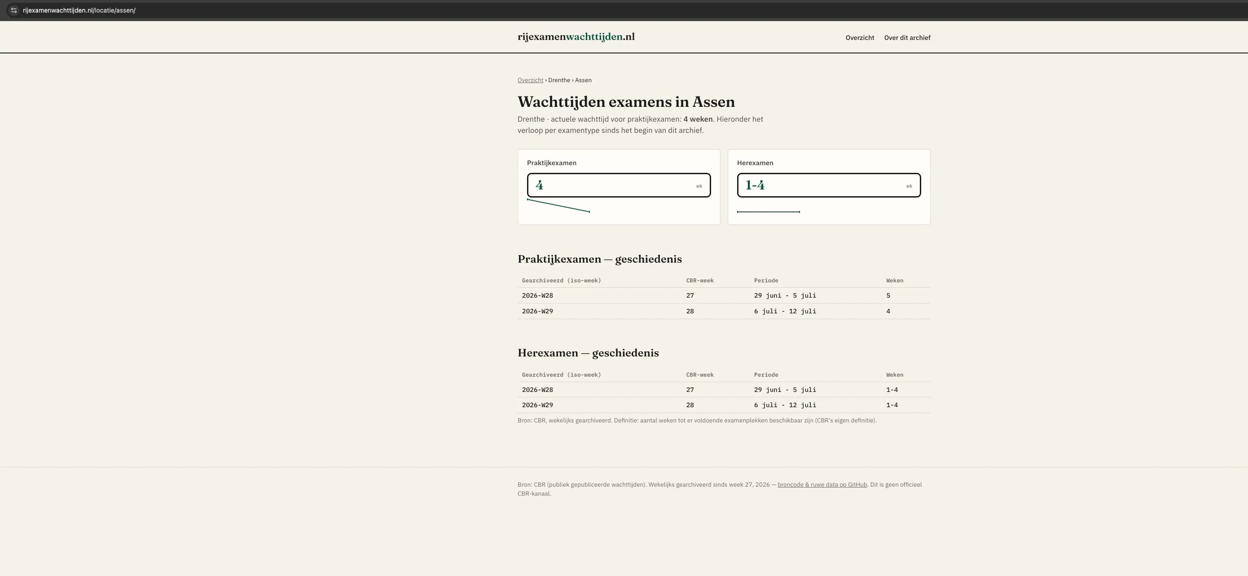
Task: Click Periode header in Herexamen table
Action: click(x=766, y=374)
